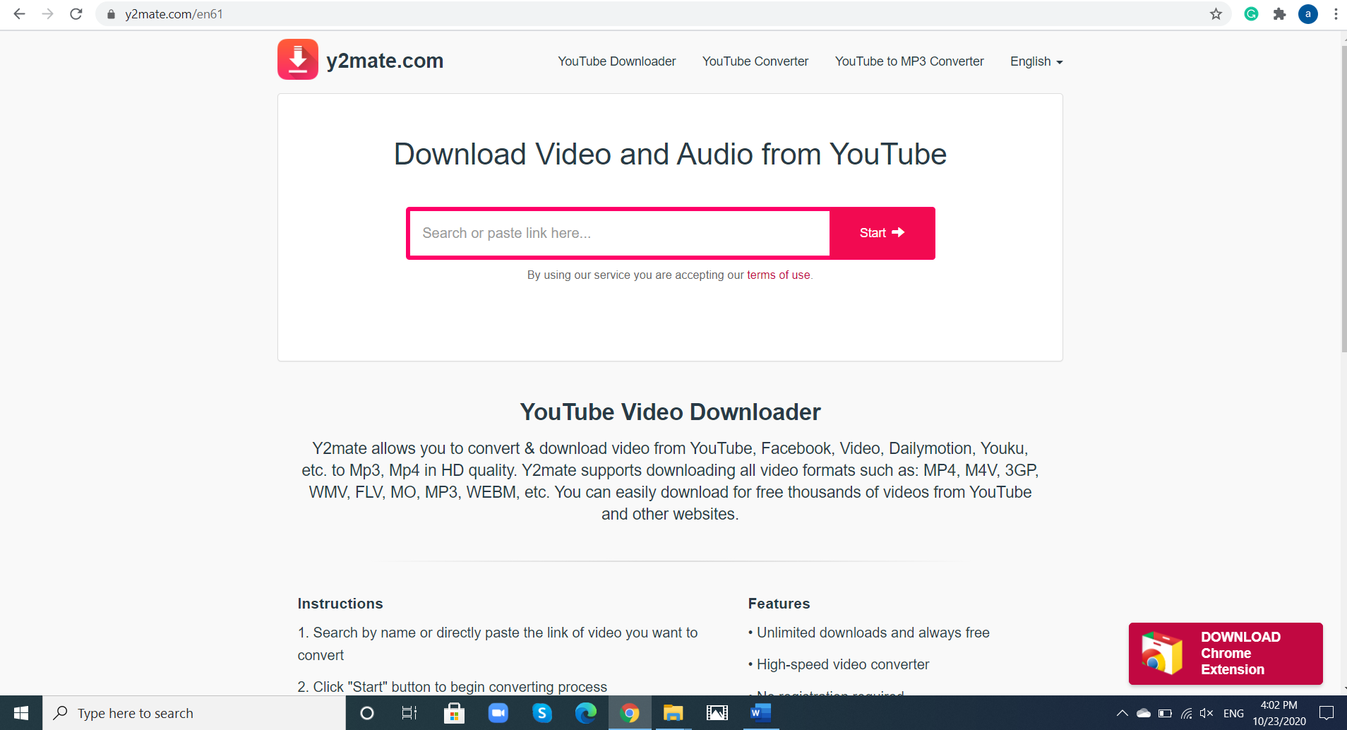Image resolution: width=1347 pixels, height=730 pixels.
Task: Click the muted volume tray icon
Action: 1207,713
